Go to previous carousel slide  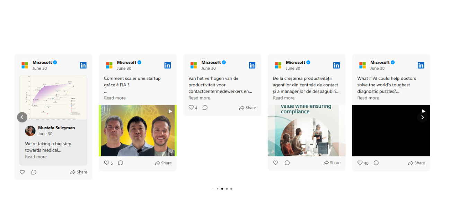[x=22, y=117]
